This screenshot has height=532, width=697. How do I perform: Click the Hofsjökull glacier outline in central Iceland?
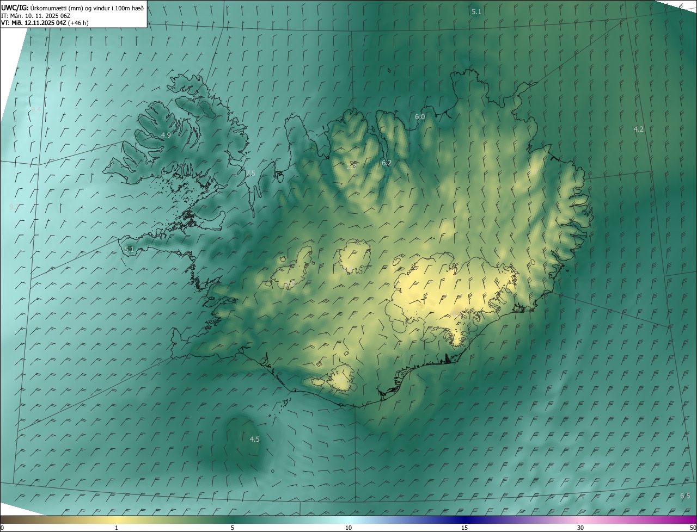tap(354, 256)
